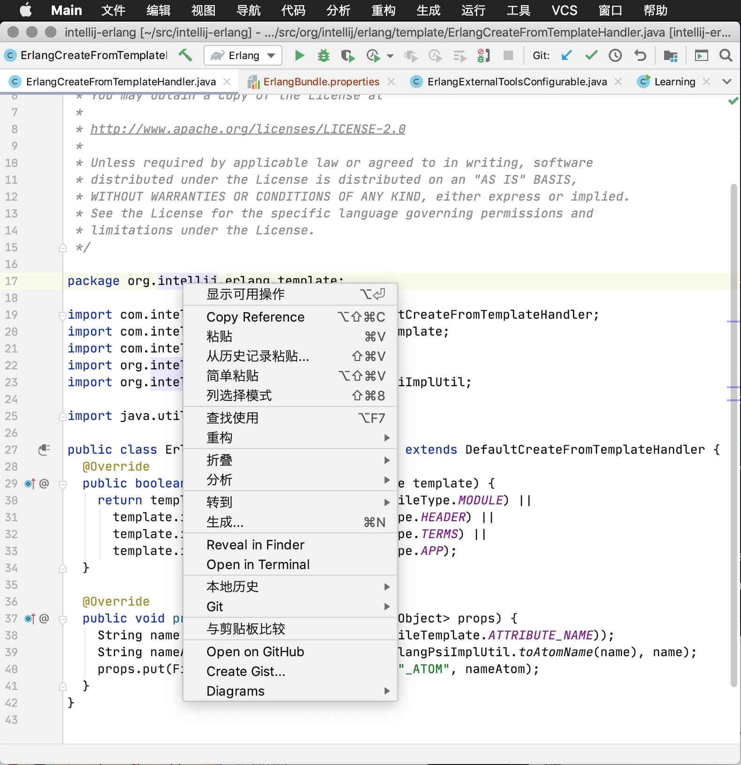Screen dimensions: 741x765
Task: Choose 粘贴 from the context menu
Action: 290,337
